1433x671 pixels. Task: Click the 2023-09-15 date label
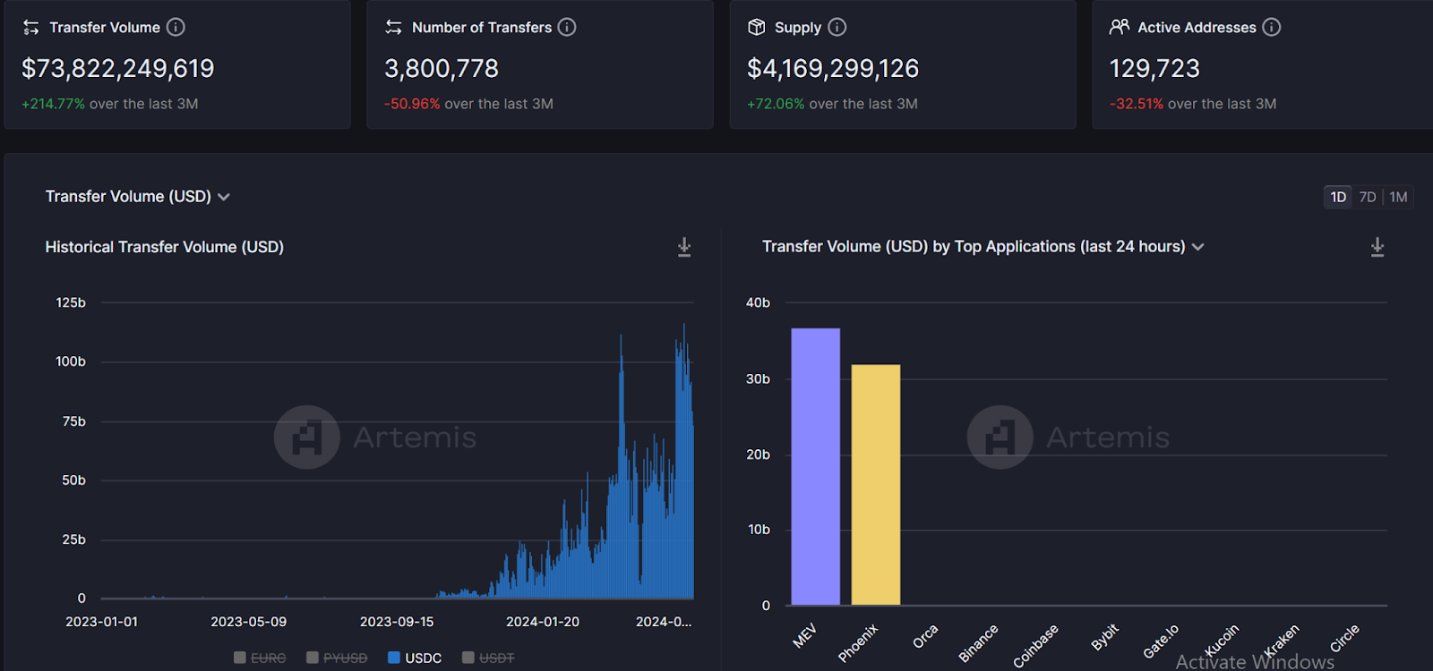(397, 622)
